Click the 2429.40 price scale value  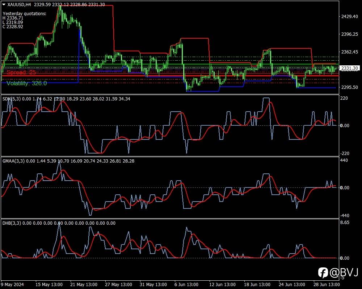click(350, 16)
